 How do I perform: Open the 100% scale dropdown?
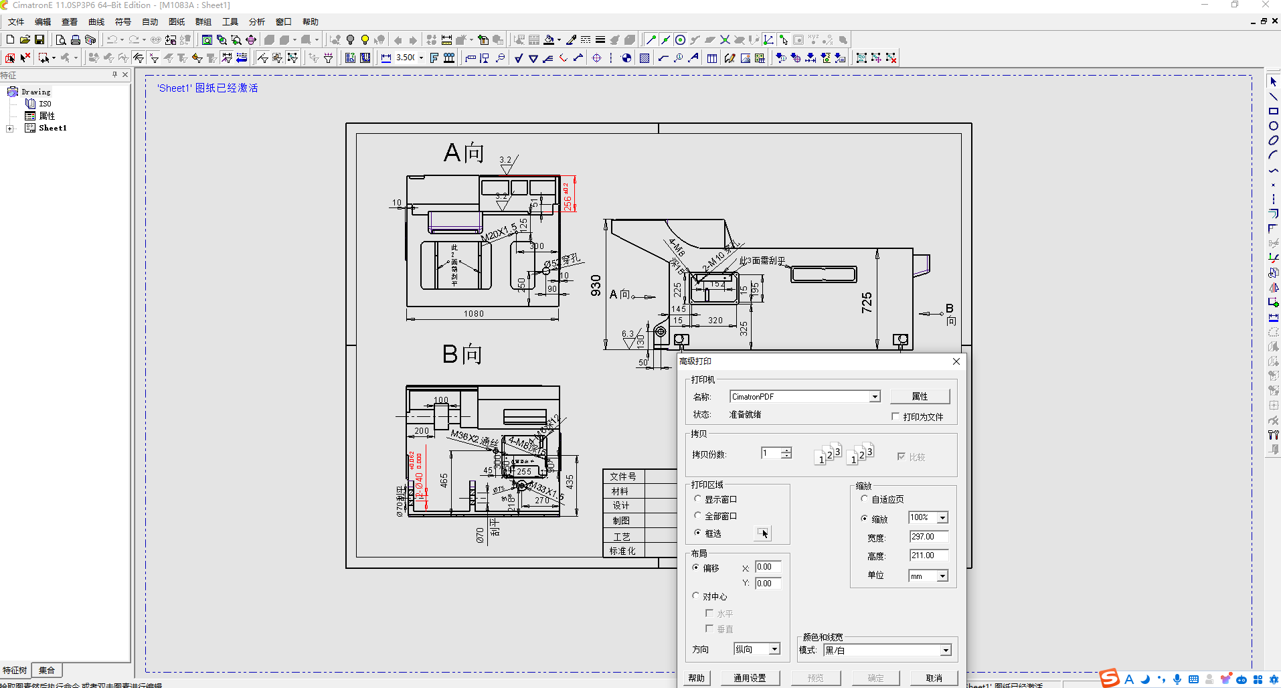point(942,518)
